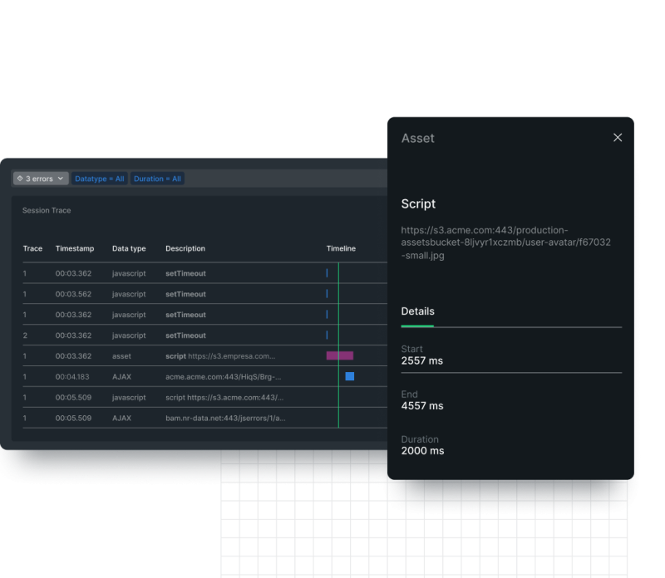Click the timeline tick at timestamp 00:03.562
The height and width of the screenshot is (578, 665).
tap(326, 294)
